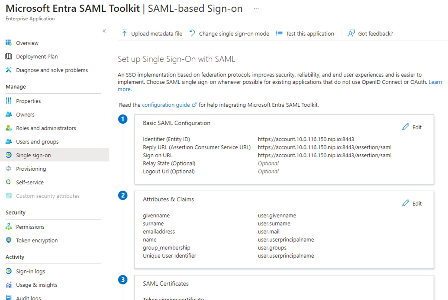
Task: Select the Overview icon in the sidebar
Action: 8,43
